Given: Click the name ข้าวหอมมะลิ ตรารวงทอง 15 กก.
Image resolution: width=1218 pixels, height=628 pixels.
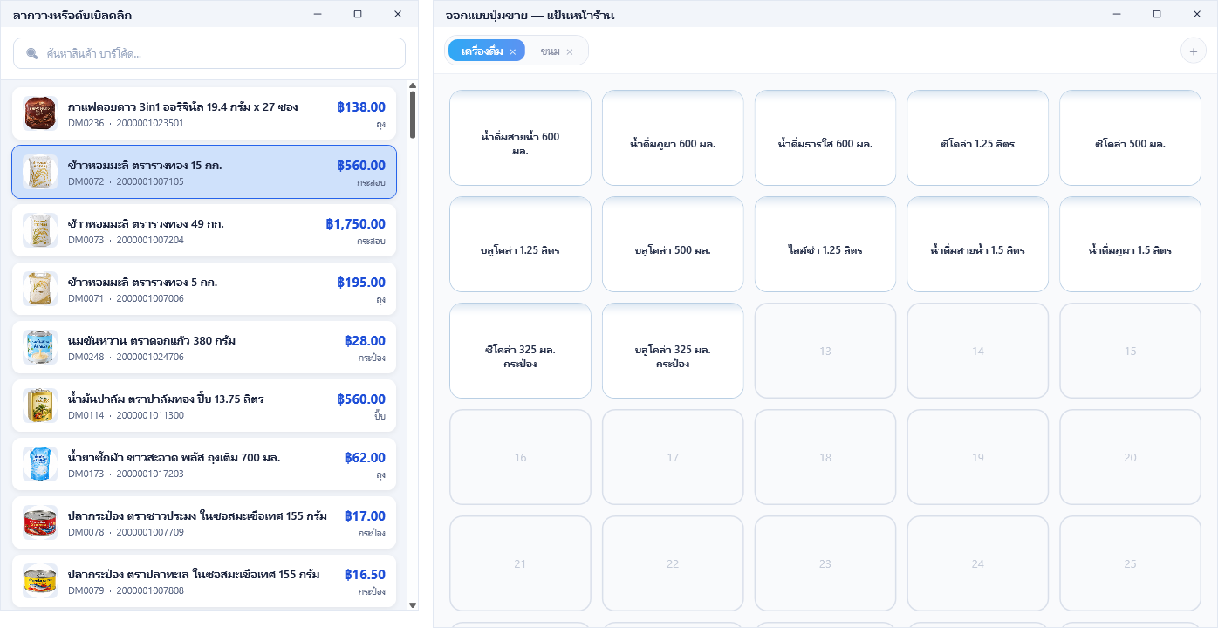Looking at the screenshot, I should click(x=145, y=166).
